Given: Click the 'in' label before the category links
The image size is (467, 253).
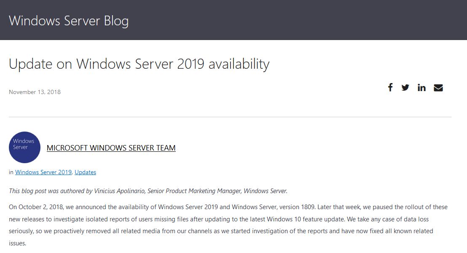Looking at the screenshot, I should 11,172.
